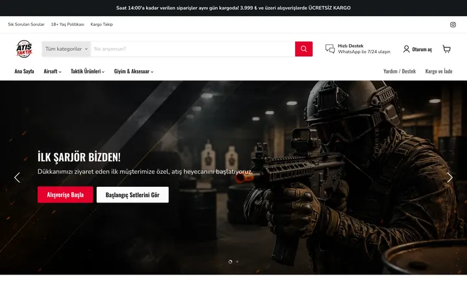Click the Atış Taktik logo
Screen dimensions: 467x292
tap(24, 49)
